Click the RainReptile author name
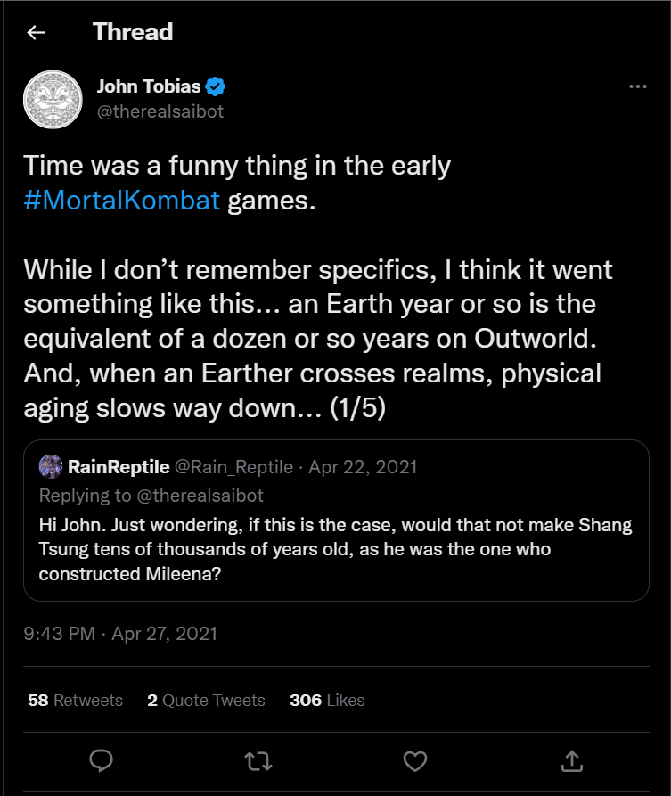Image resolution: width=671 pixels, height=796 pixels. click(117, 467)
